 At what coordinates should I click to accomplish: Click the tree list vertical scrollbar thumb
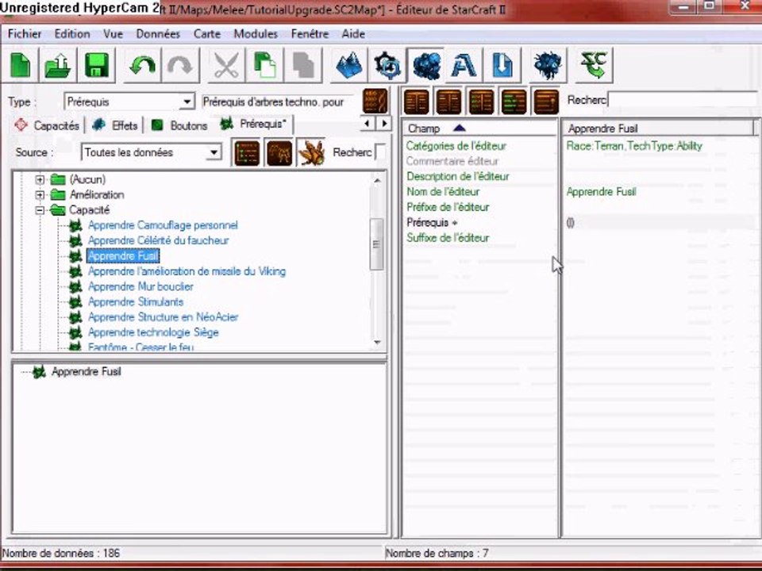pos(376,244)
